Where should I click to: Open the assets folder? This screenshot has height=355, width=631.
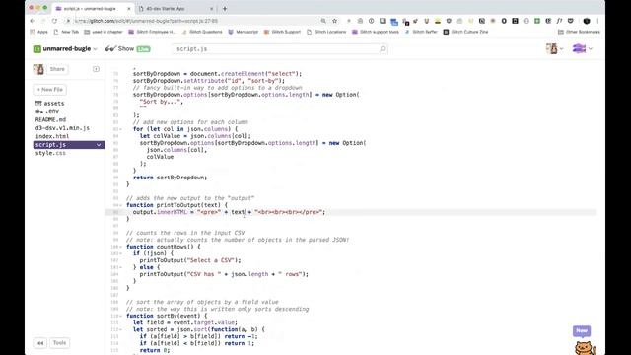pyautogui.click(x=50, y=103)
